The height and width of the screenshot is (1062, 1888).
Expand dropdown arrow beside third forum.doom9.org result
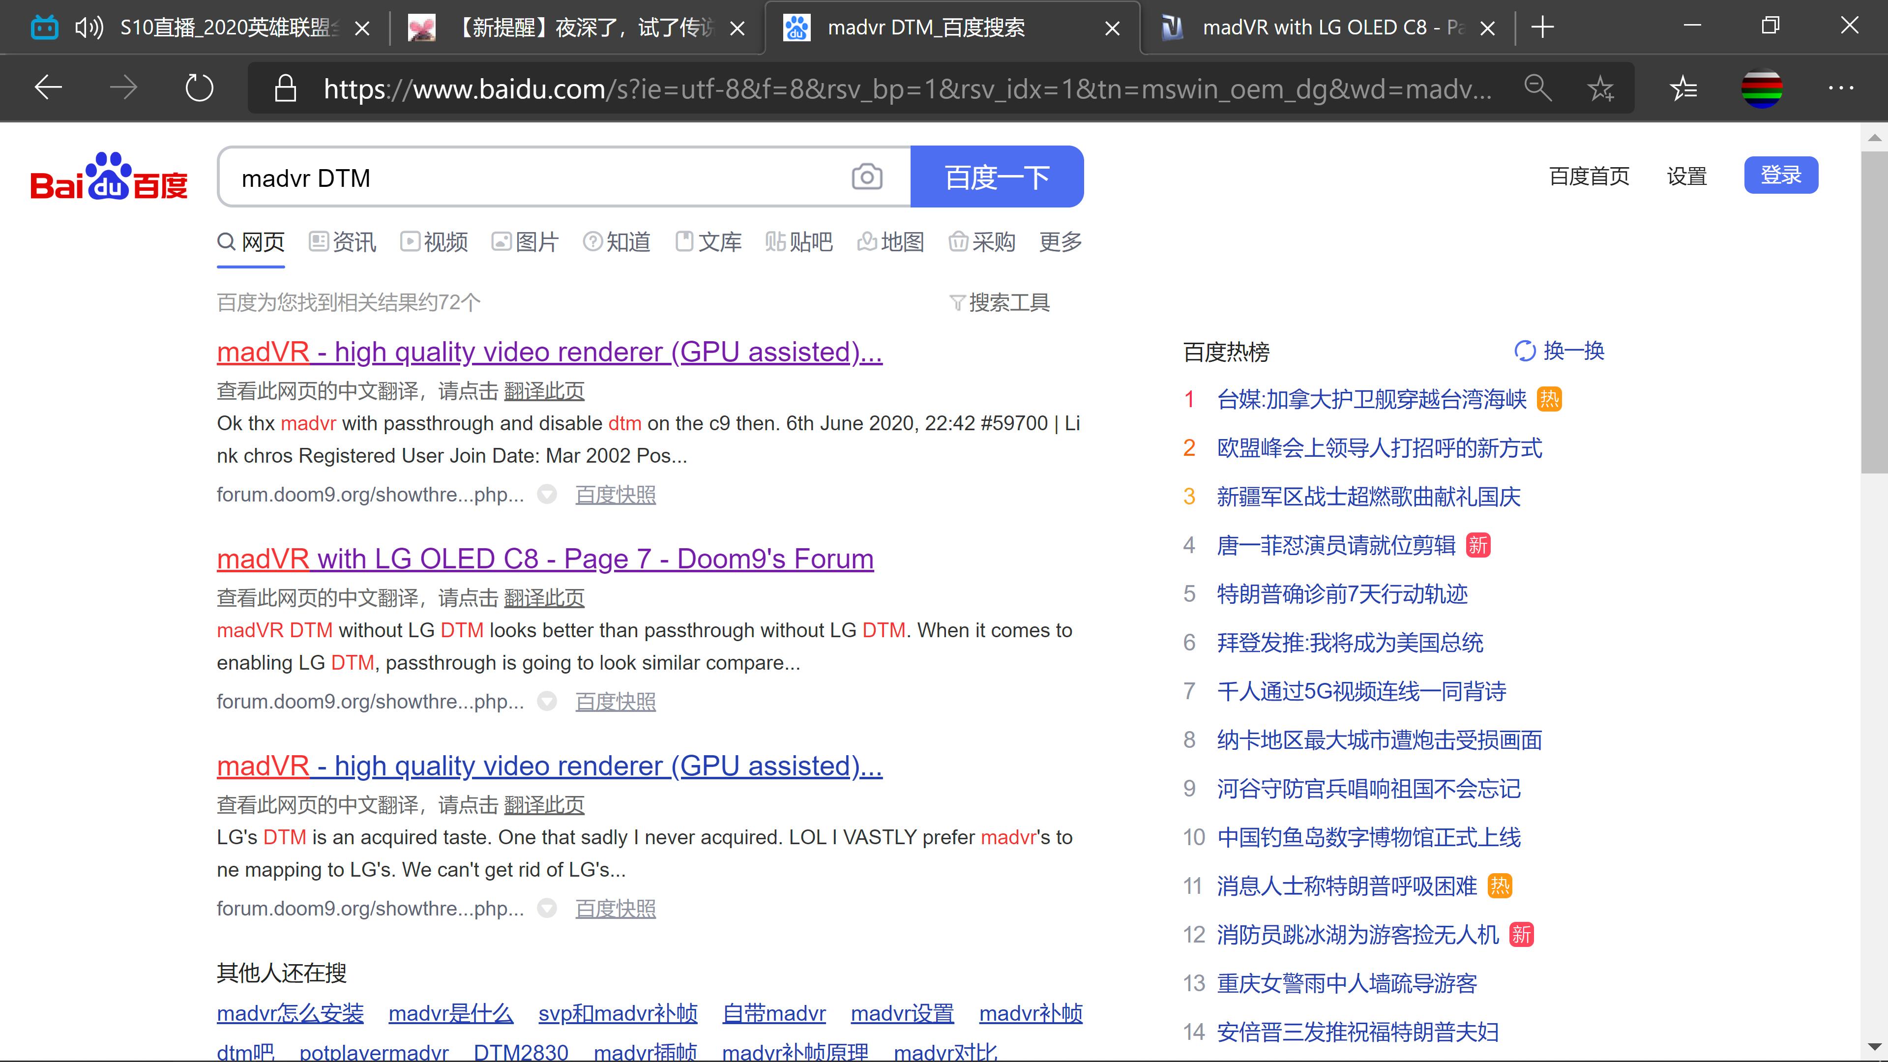tap(547, 909)
